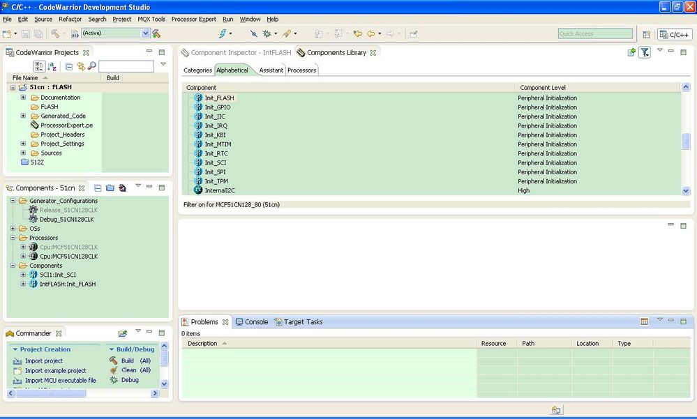Click the Last Edit Location arrow icon
Viewport: 697px width, 419px height.
click(358, 33)
